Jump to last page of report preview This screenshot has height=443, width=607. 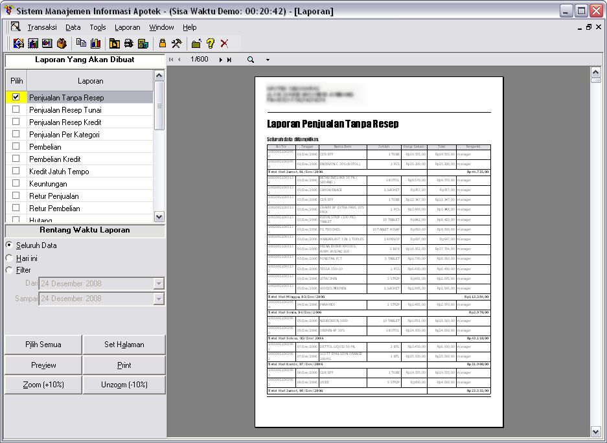point(229,60)
